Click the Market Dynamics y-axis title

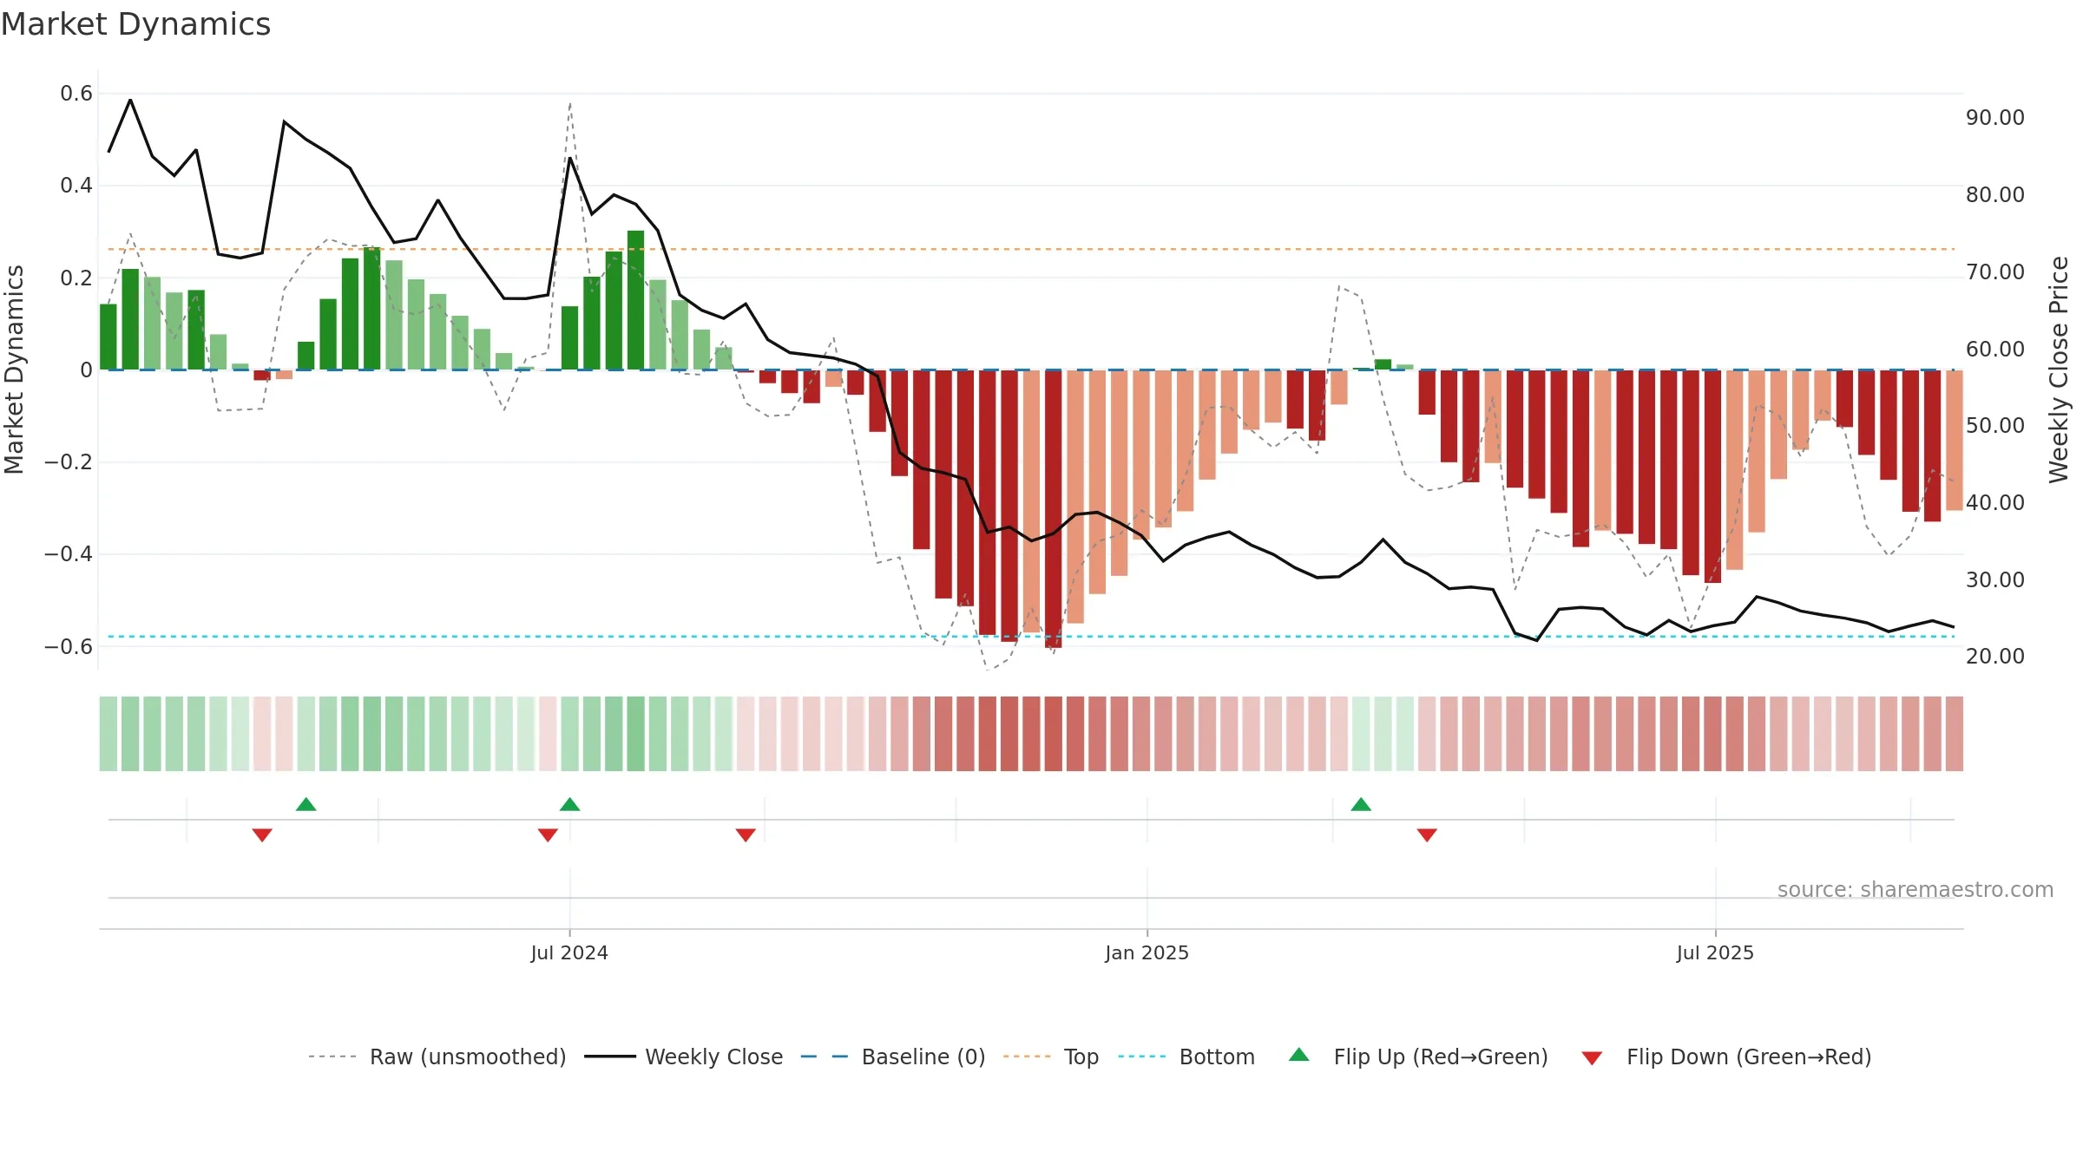[x=14, y=370]
